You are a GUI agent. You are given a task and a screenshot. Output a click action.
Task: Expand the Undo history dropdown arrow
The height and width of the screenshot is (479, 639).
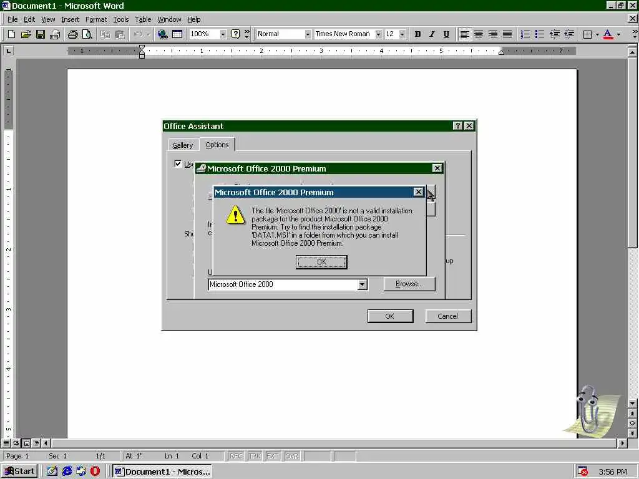click(x=149, y=34)
